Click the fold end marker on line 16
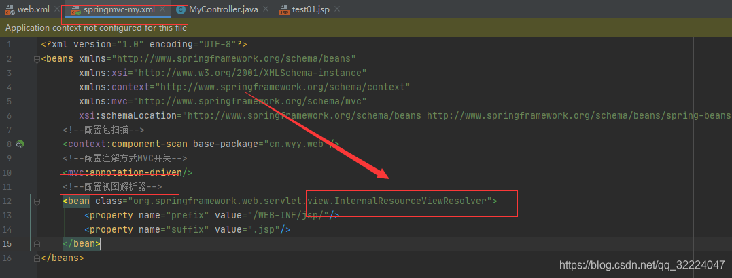 coord(37,258)
